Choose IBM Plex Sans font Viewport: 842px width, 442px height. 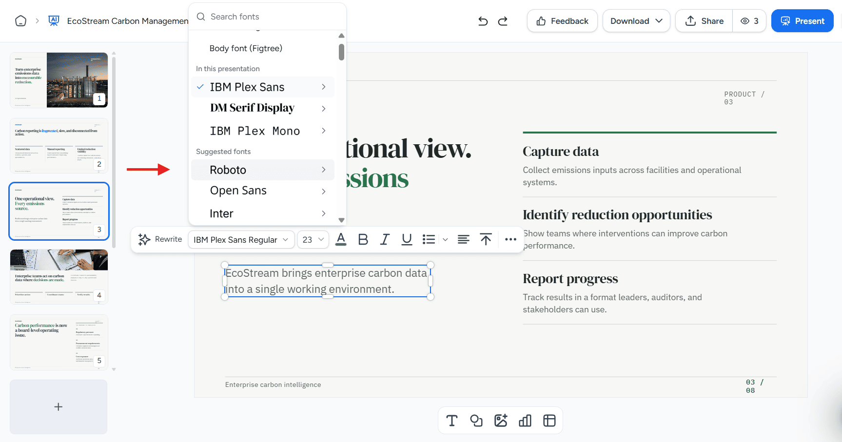tap(247, 87)
